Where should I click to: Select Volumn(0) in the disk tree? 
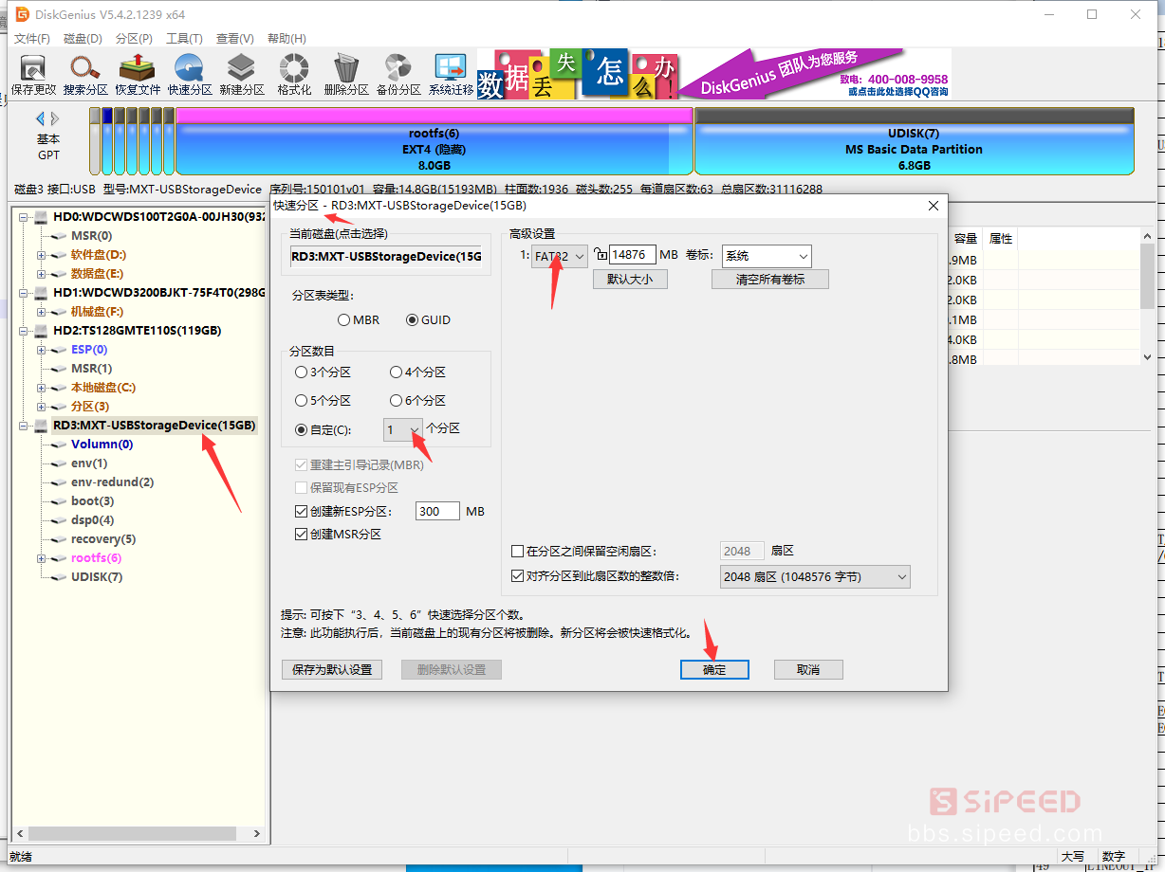pos(102,445)
